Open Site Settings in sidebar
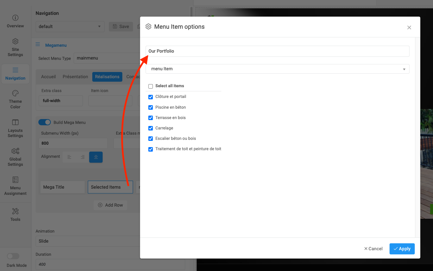The height and width of the screenshot is (271, 433). coord(15,47)
